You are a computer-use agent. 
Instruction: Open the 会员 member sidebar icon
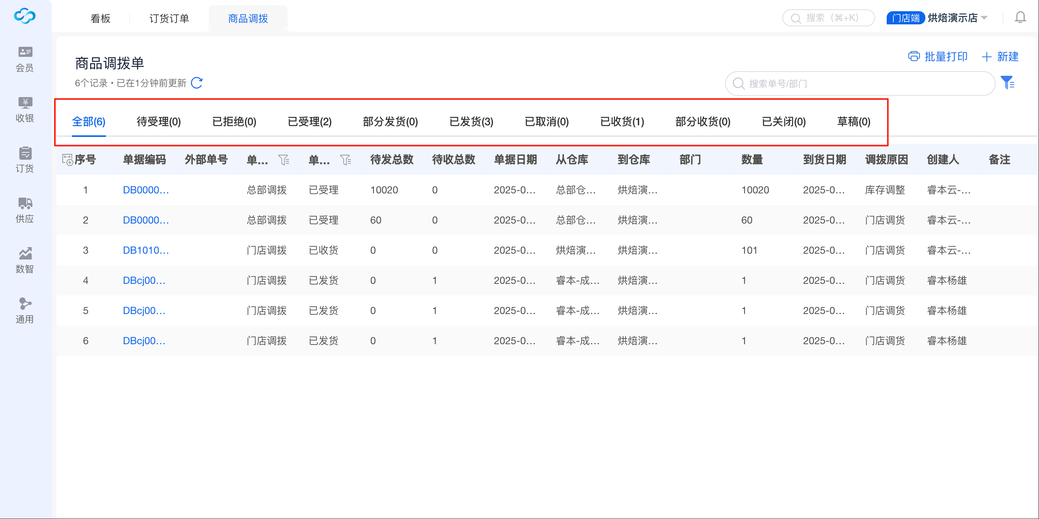point(25,52)
